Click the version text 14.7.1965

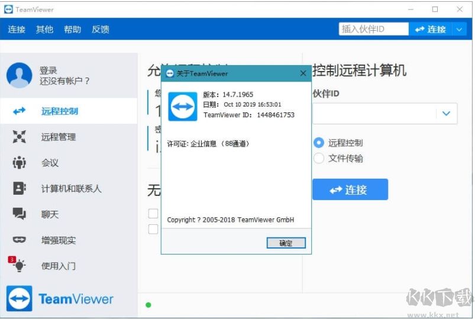238,95
